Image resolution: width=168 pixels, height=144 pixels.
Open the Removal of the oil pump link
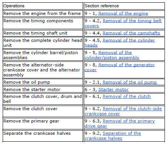click(130, 82)
